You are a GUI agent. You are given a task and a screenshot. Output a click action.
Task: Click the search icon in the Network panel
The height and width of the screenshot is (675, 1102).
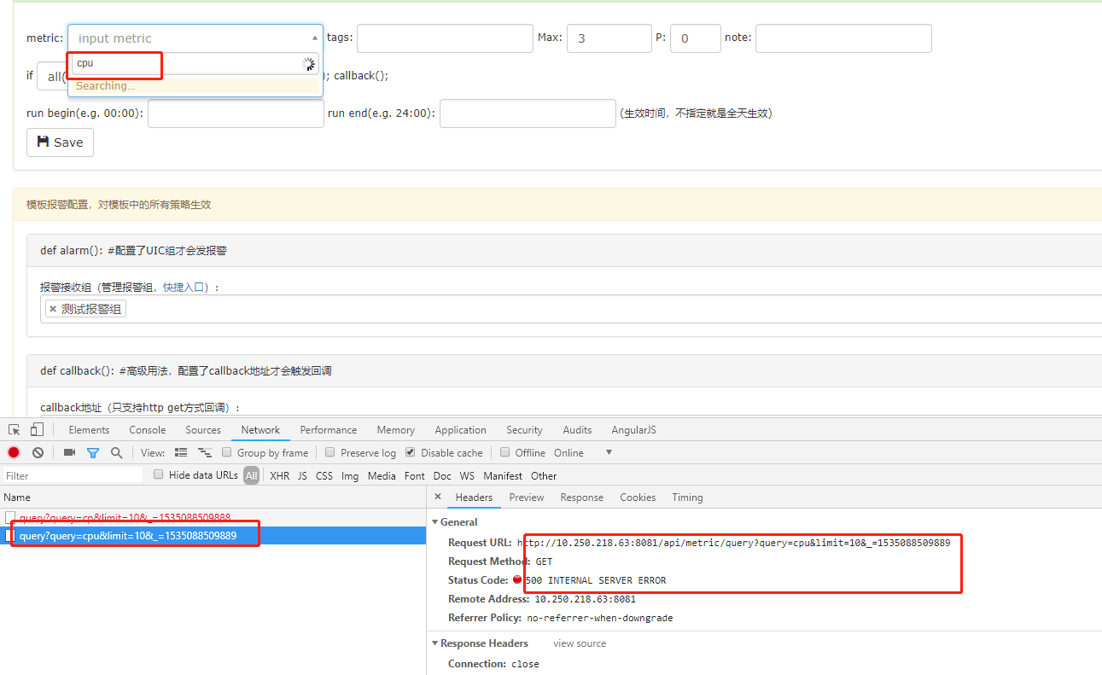[x=116, y=452]
